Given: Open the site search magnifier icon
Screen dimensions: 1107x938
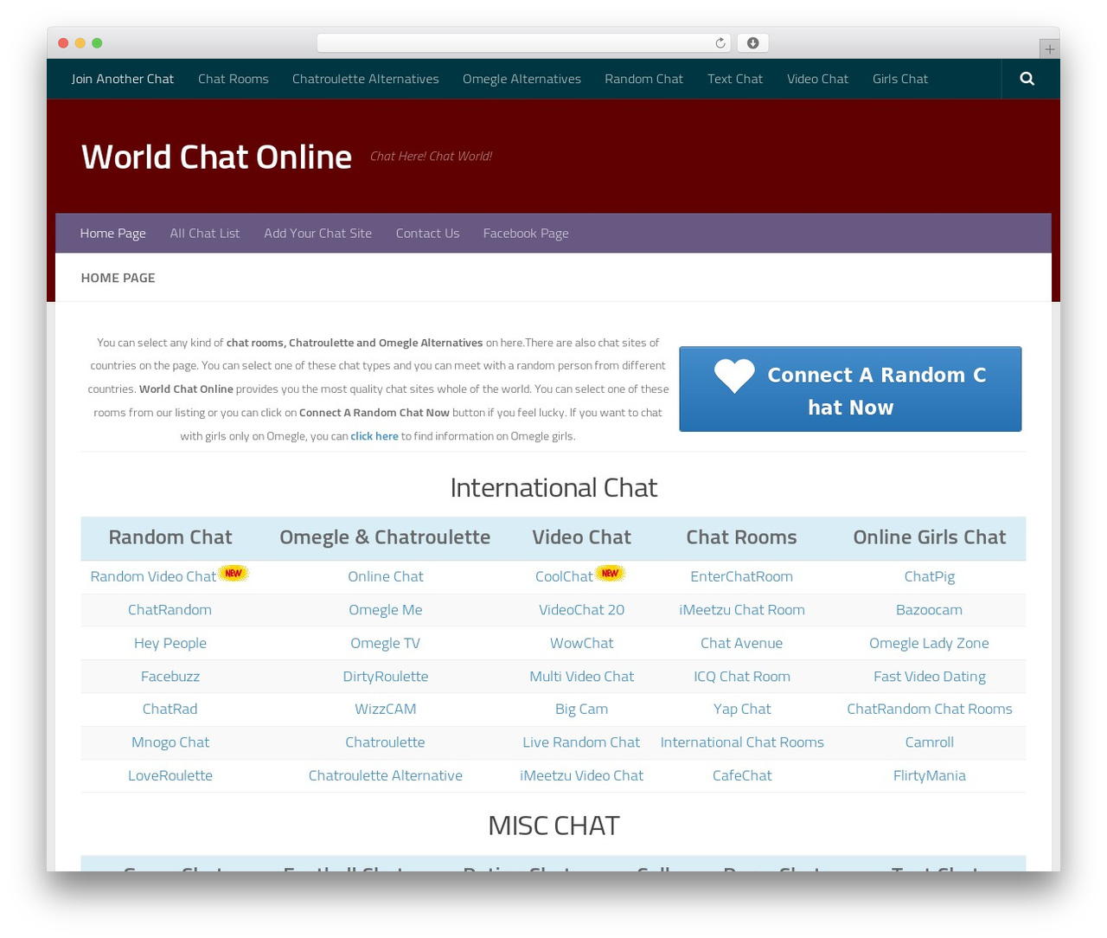Looking at the screenshot, I should (1027, 79).
